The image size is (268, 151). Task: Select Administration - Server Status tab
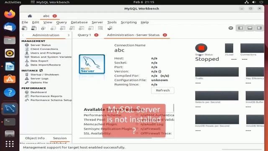coord(133,35)
